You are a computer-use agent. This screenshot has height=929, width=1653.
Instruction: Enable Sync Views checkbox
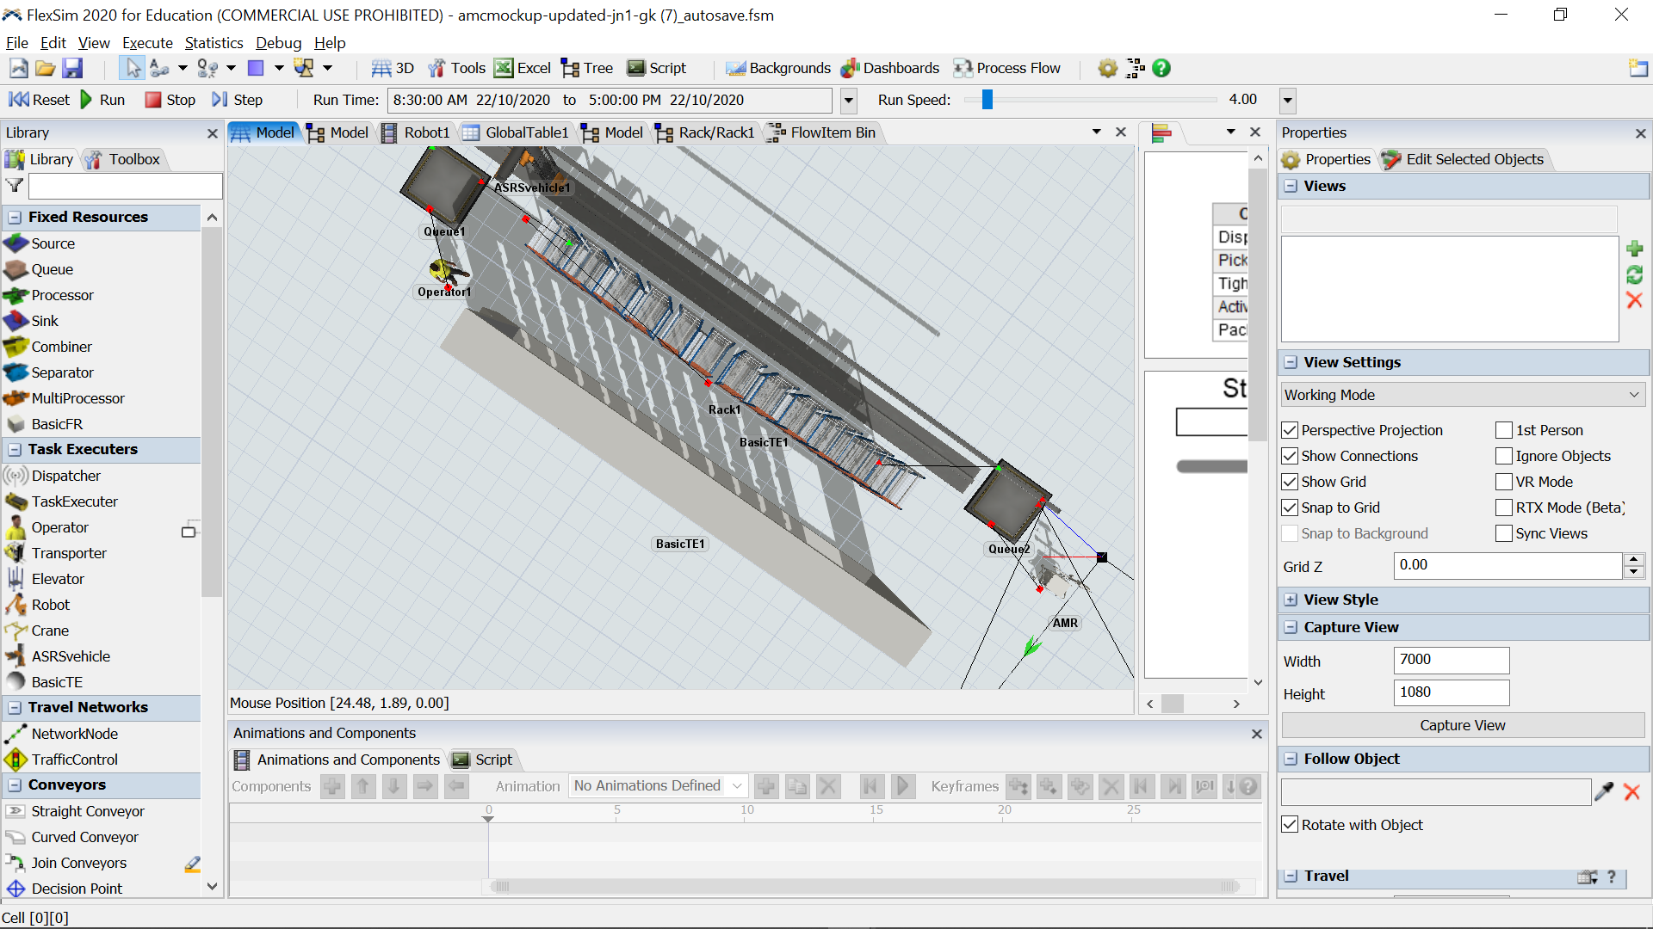[x=1504, y=533]
